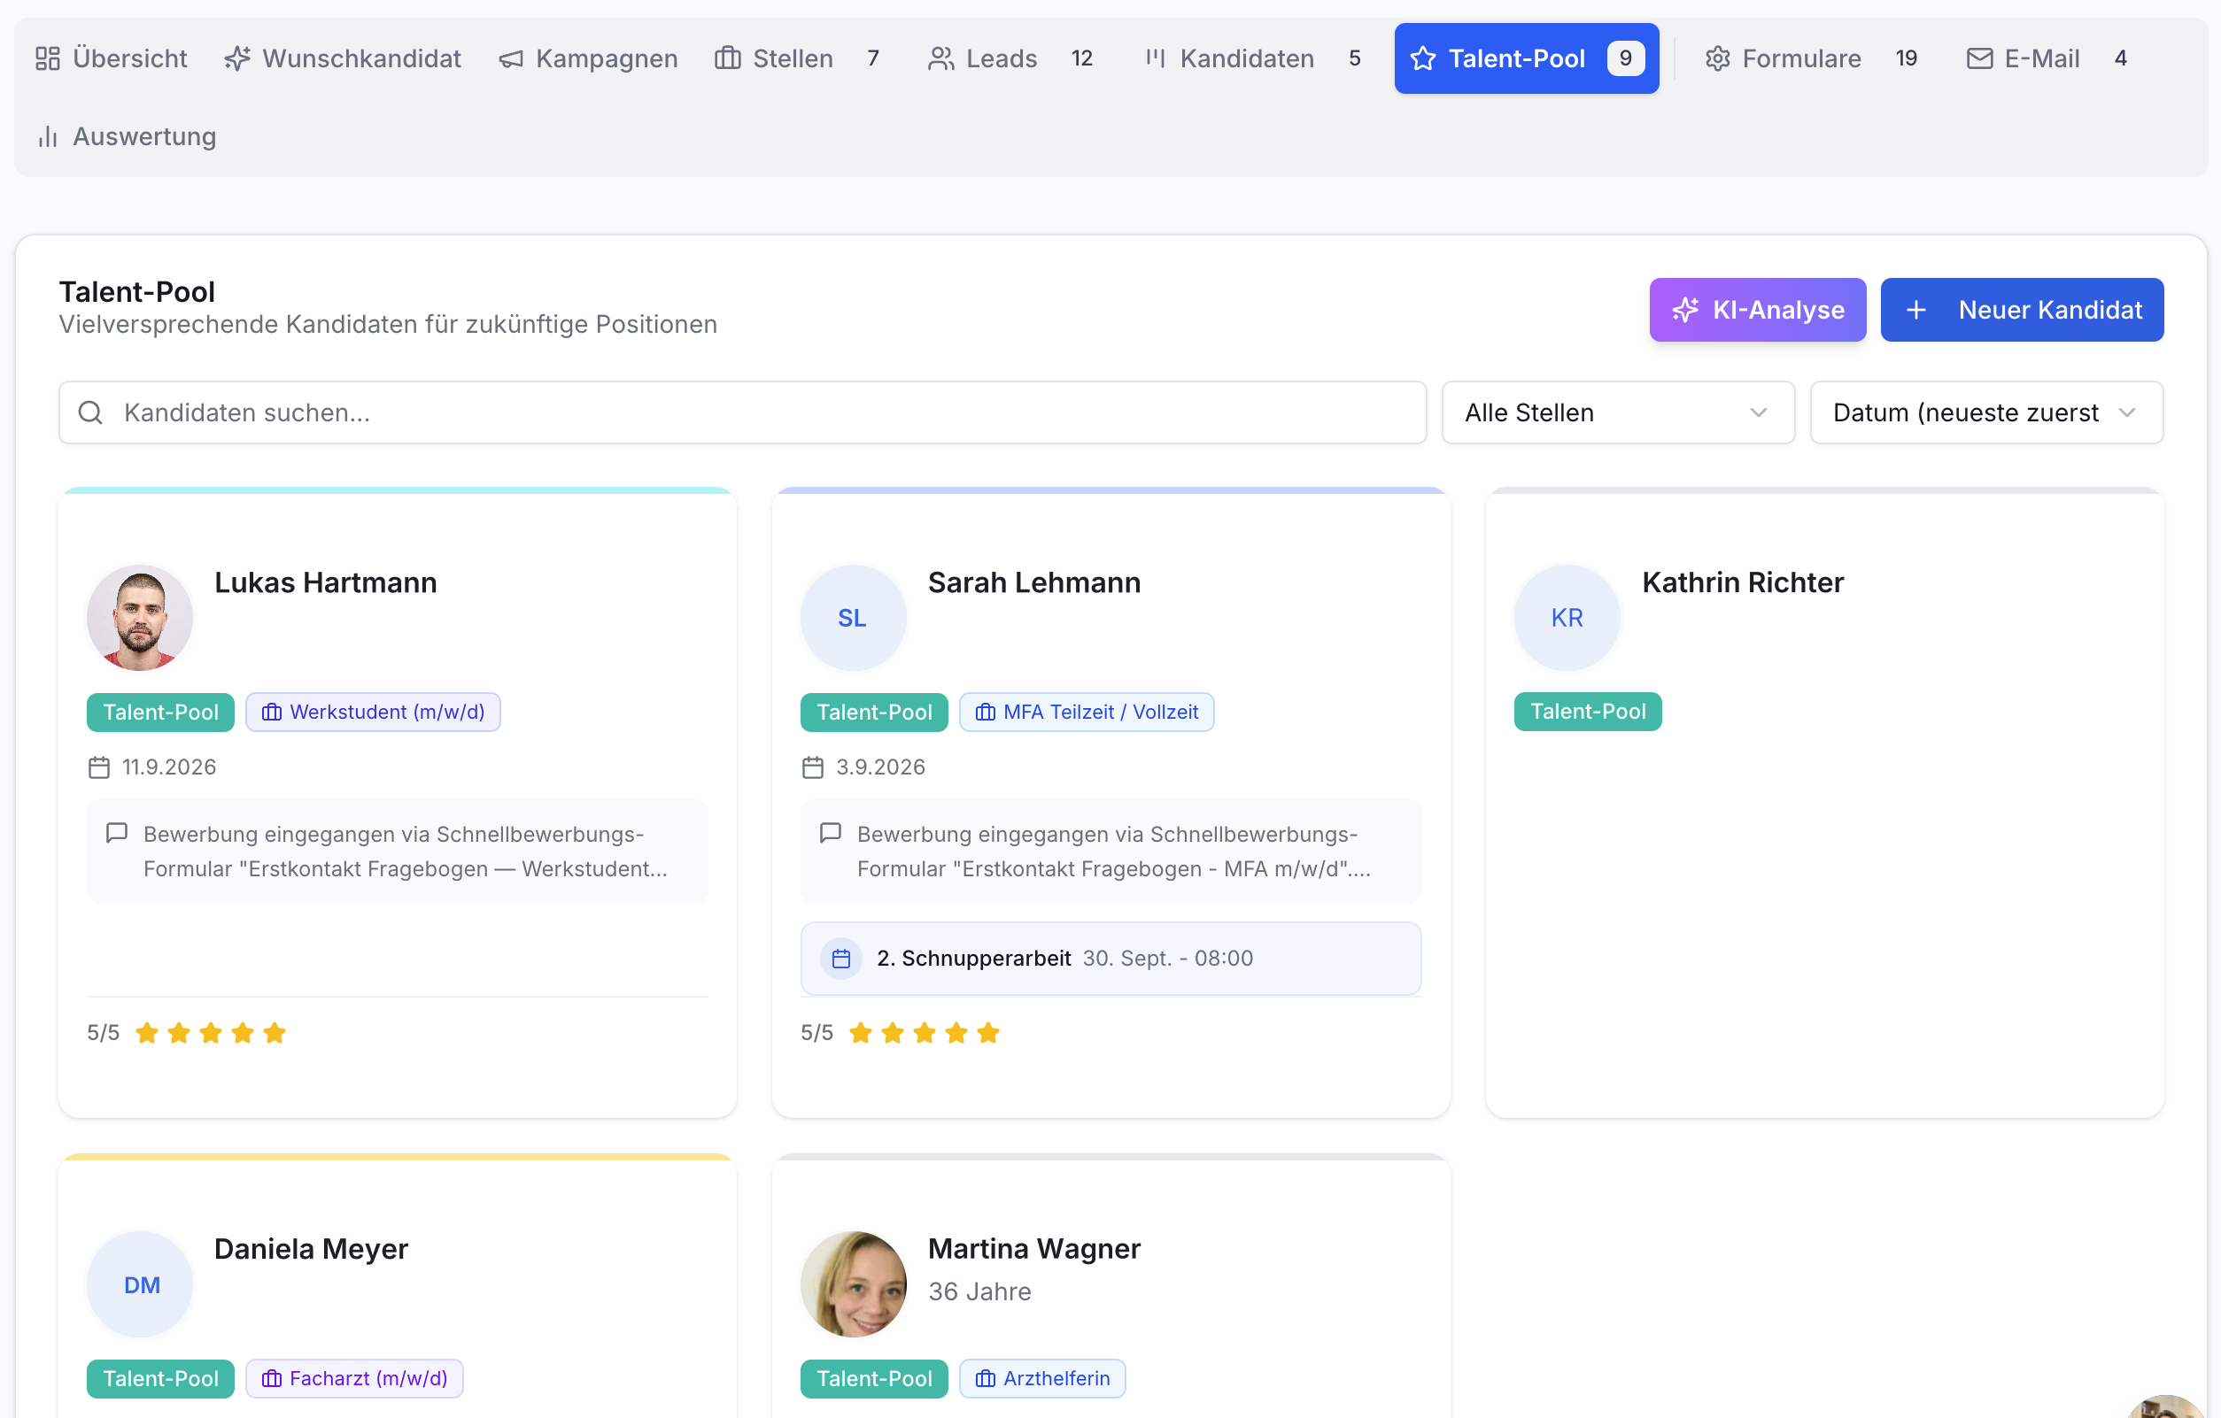Screen dimensions: 2221x1418
Task: Open Lukas Hartmann's Bewerbung eingegangen note
Action: point(398,851)
